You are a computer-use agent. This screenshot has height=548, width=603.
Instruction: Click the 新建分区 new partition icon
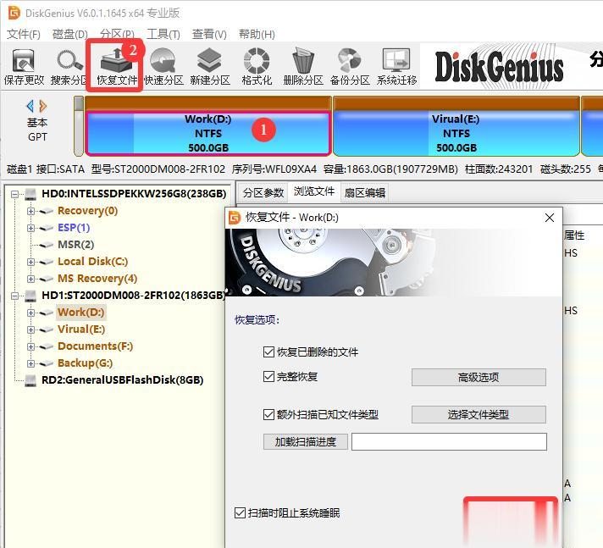pos(210,67)
